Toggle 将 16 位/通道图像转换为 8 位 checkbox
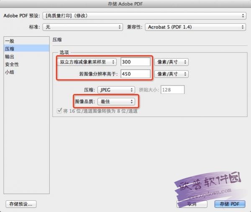251x212 pixels. click(59, 111)
